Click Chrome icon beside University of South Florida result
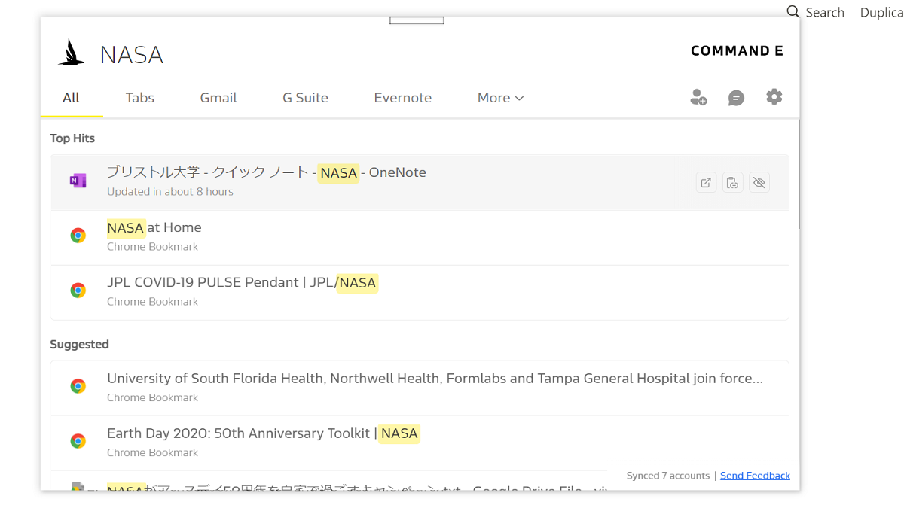This screenshot has height=508, width=904. click(78, 386)
